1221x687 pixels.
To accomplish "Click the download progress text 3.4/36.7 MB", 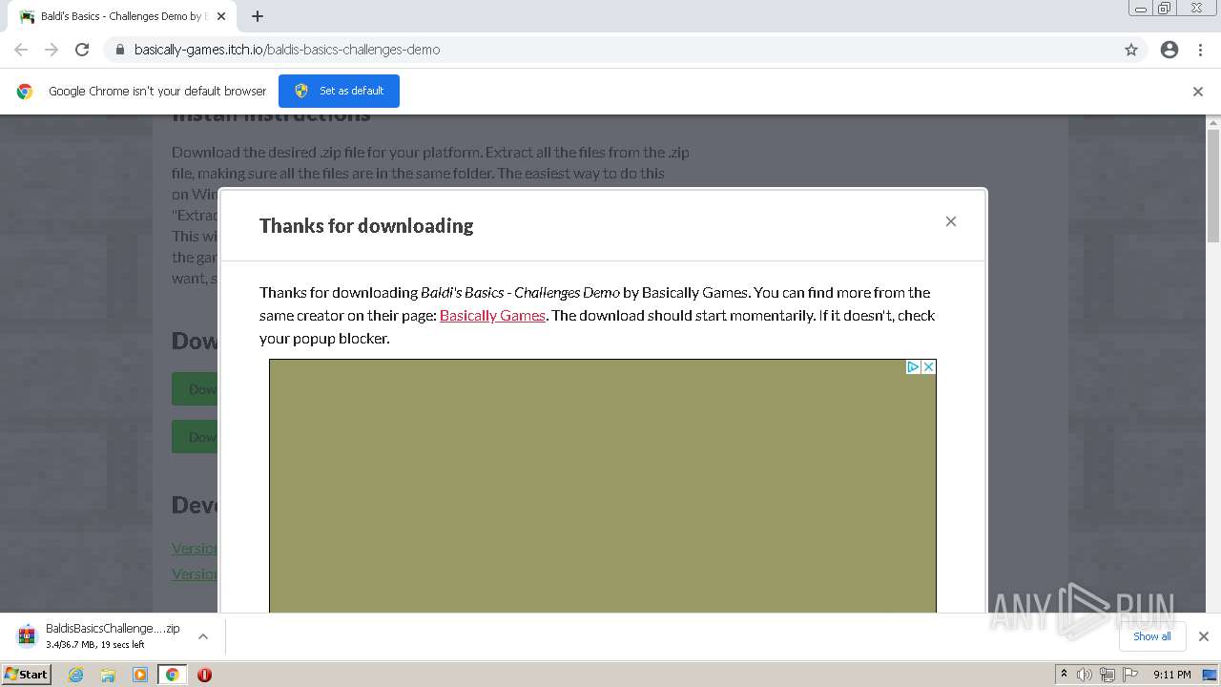I will pyautogui.click(x=95, y=645).
